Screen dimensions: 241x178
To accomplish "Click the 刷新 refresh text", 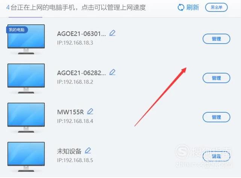I will pos(192,8).
